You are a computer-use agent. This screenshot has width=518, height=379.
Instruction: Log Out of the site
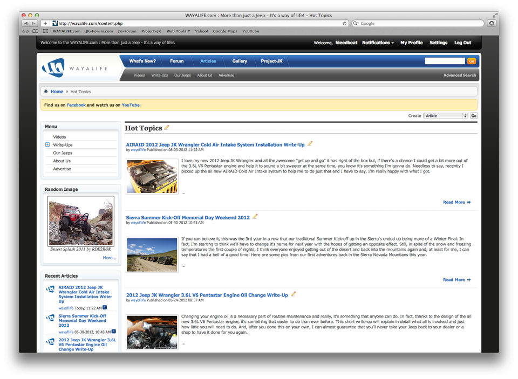pos(462,43)
